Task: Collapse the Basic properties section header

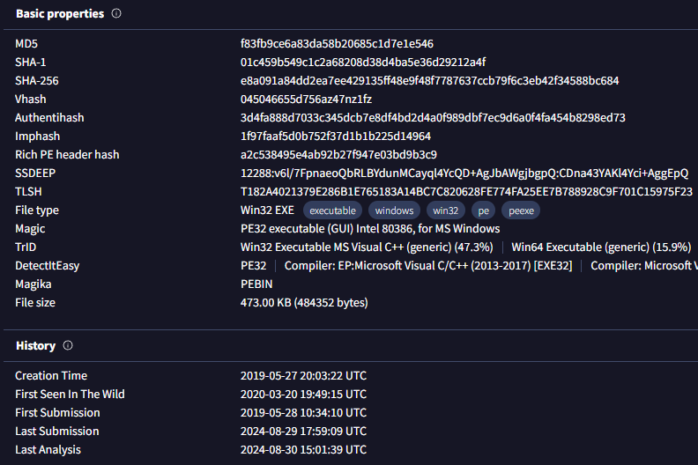Action: [59, 14]
